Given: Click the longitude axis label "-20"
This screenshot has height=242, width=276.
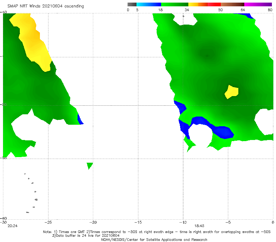Looking at the screenshot, I should coord(93,222).
